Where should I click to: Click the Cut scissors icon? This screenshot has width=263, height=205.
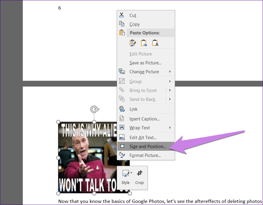(122, 15)
